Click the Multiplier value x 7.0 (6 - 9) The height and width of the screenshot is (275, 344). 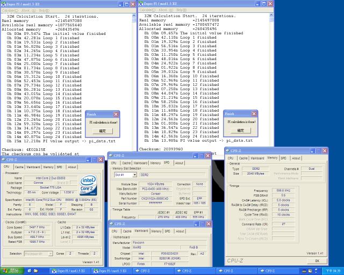click(x=37, y=232)
